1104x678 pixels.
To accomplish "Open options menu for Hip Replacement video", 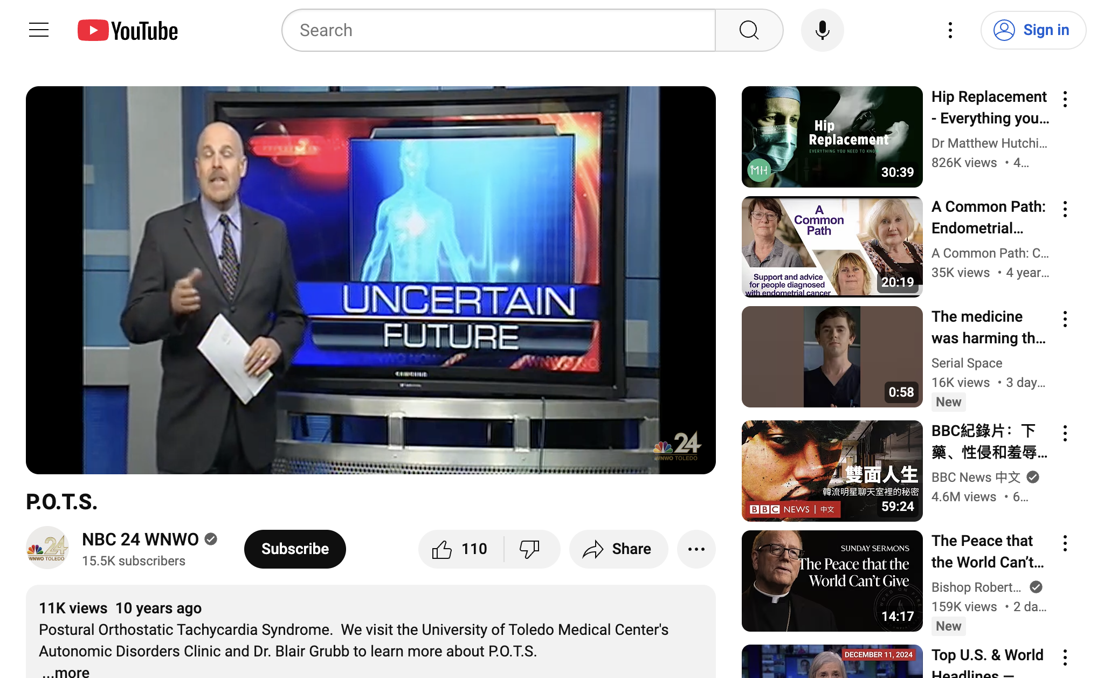I will click(x=1065, y=99).
